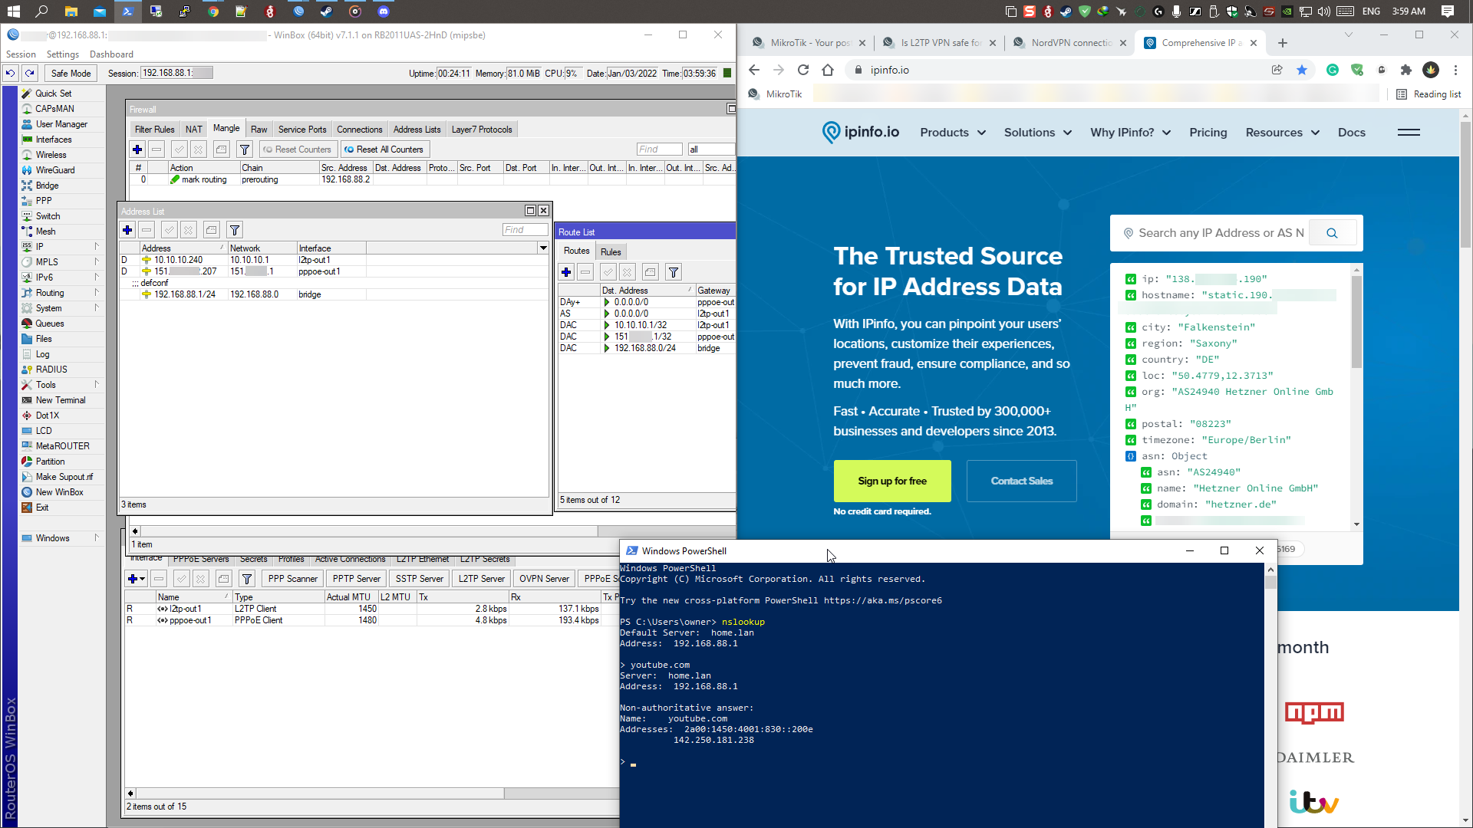Click the browser reload button

(x=803, y=70)
